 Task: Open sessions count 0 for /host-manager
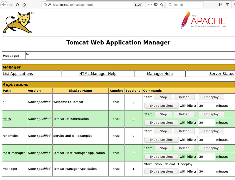[x=133, y=153]
